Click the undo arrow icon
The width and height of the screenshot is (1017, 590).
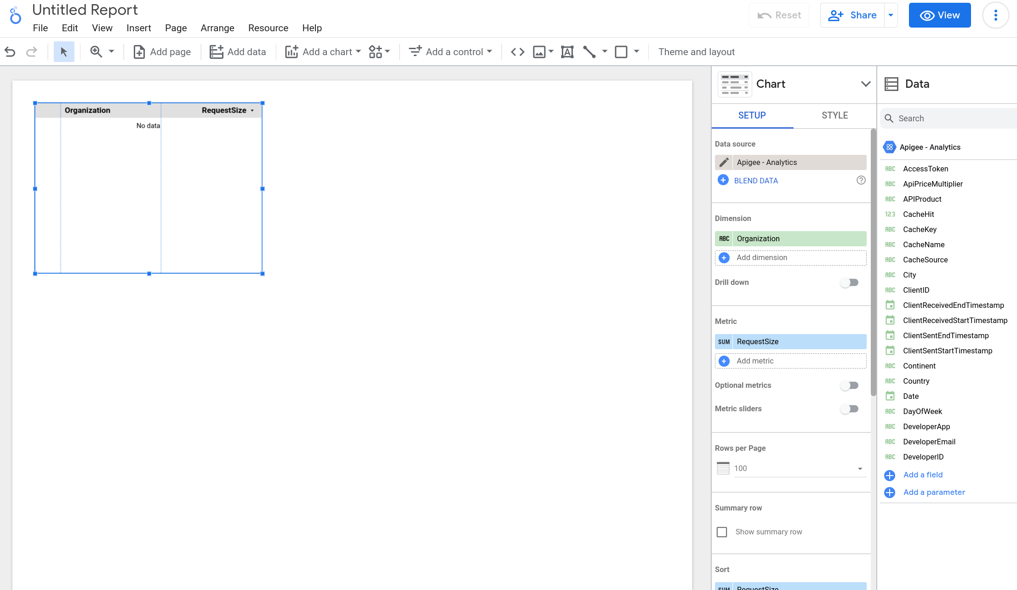(10, 52)
